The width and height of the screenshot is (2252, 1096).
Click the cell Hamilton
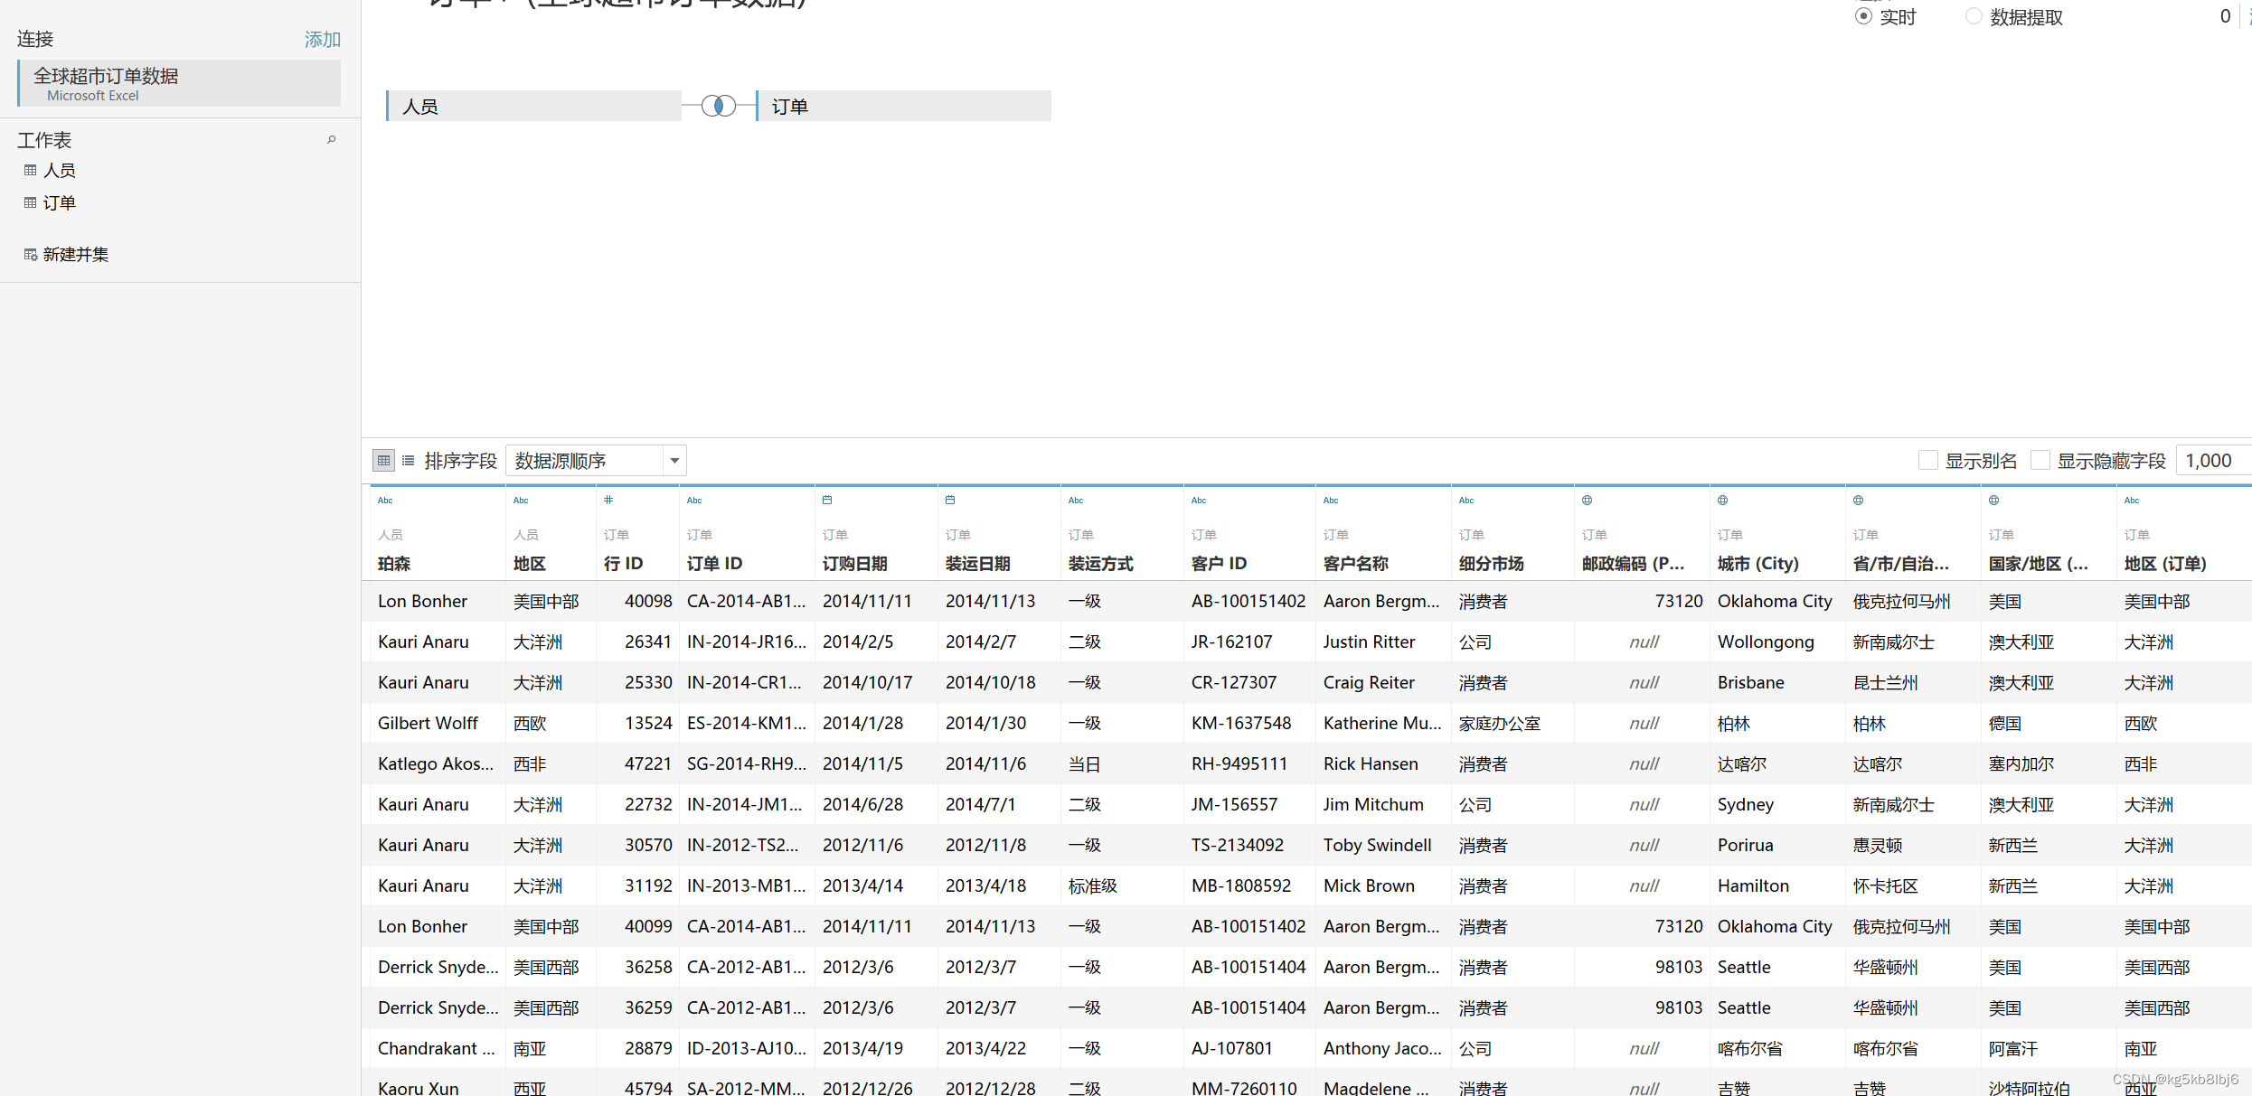pyautogui.click(x=1753, y=885)
